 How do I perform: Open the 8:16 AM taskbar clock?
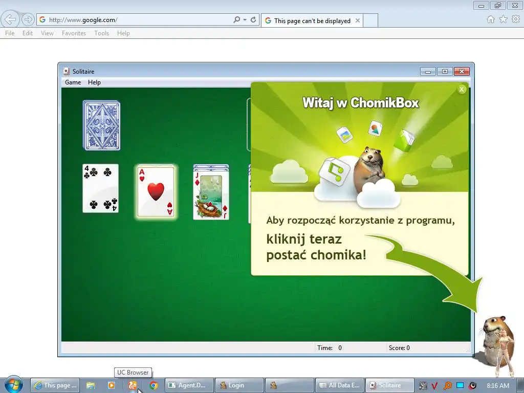click(498, 385)
